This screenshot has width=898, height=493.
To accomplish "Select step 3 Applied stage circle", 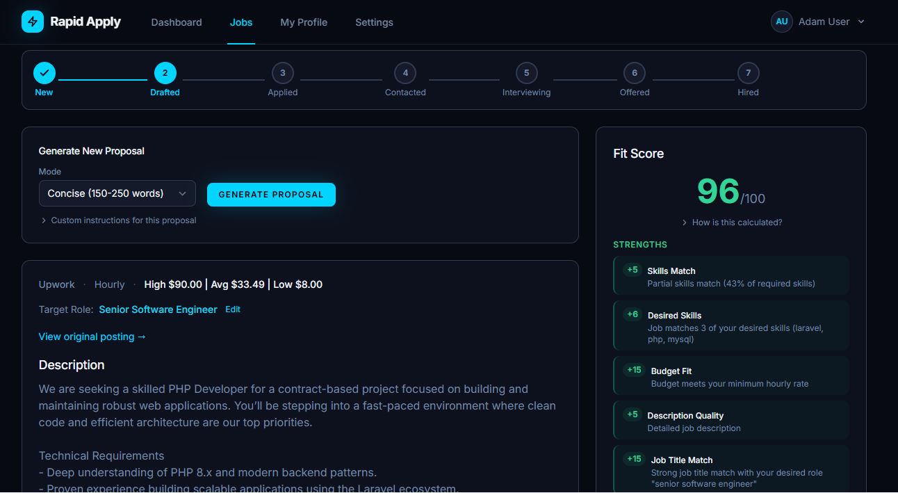I will tap(282, 73).
